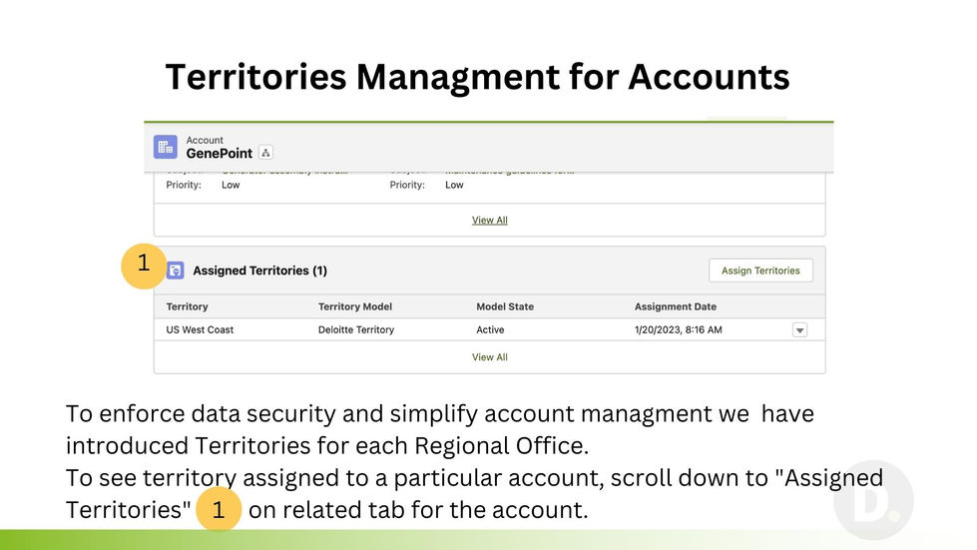Click yellow badge 1 within the description paragraph
977x550 pixels.
(219, 510)
